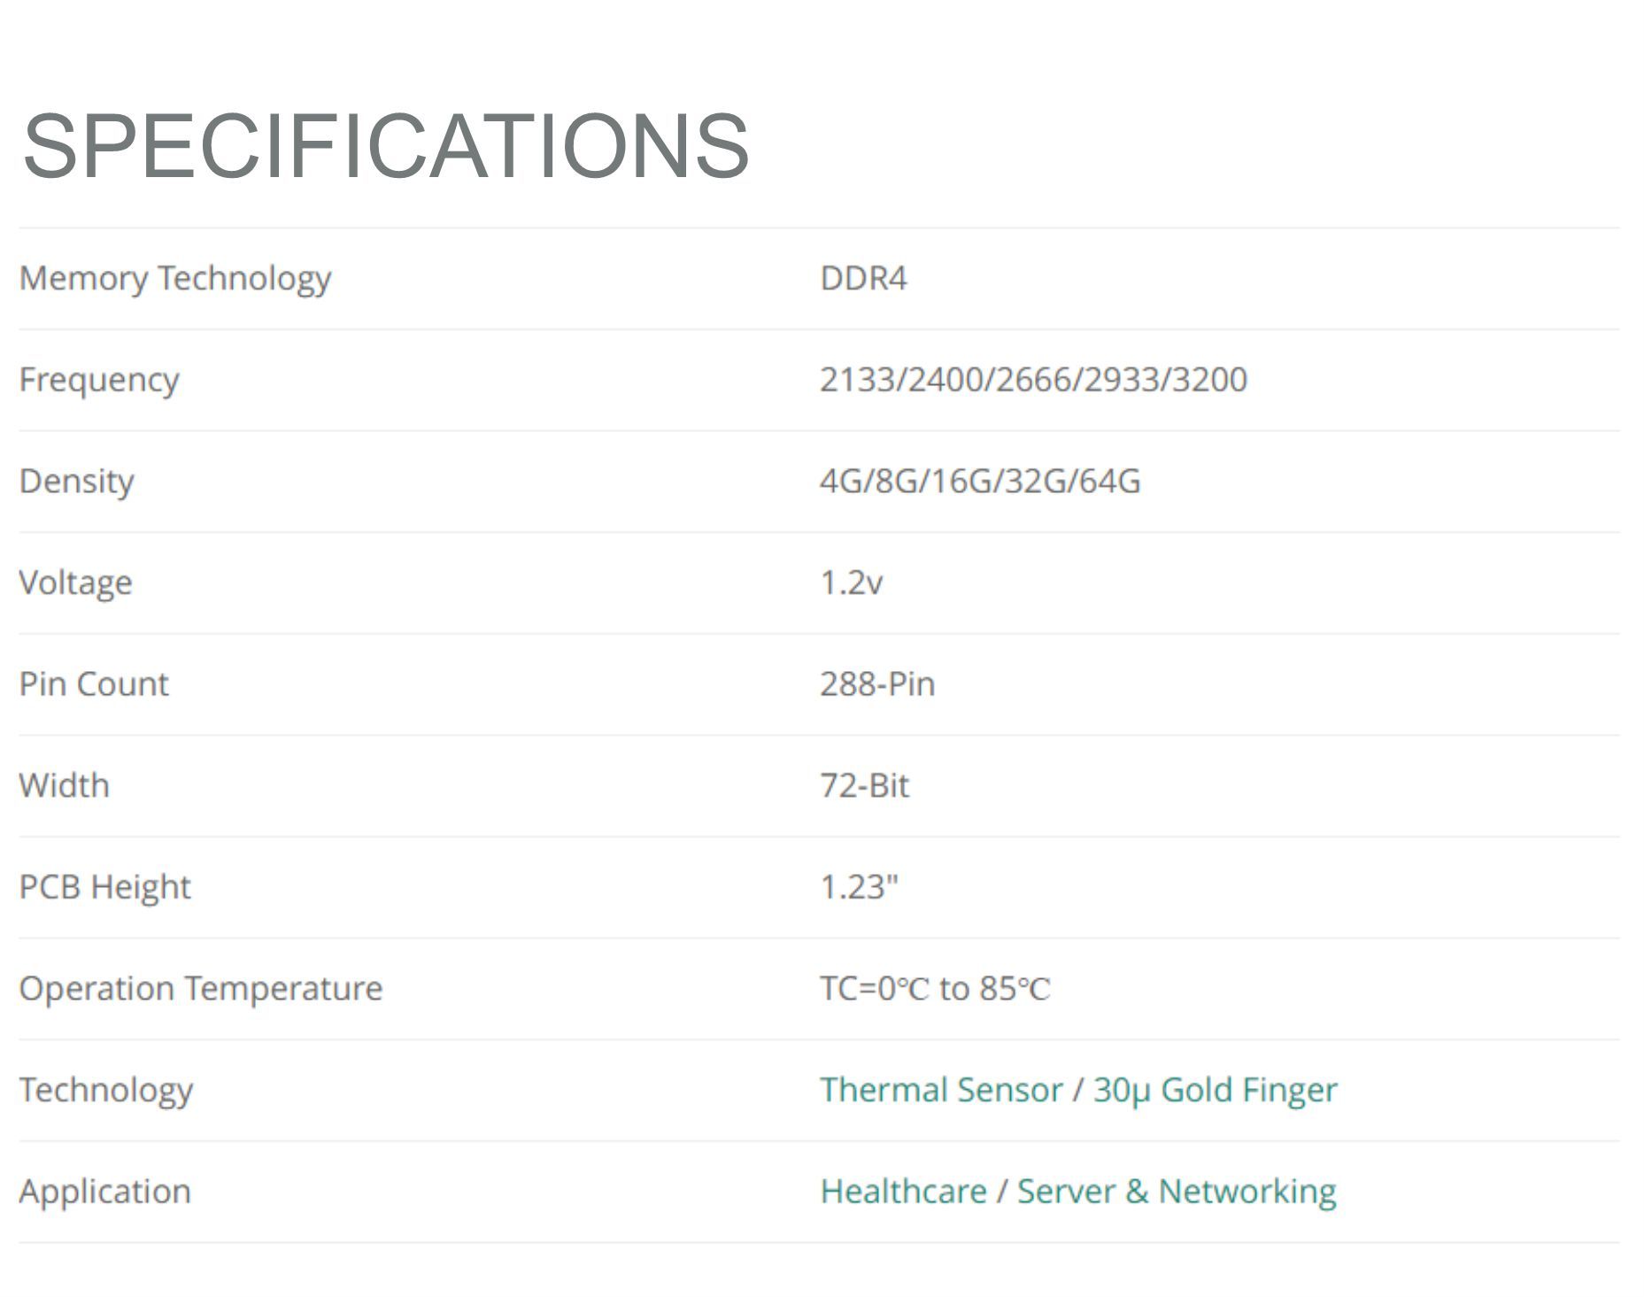This screenshot has height=1297, width=1644.
Task: Select the Technology row label
Action: click(106, 1091)
